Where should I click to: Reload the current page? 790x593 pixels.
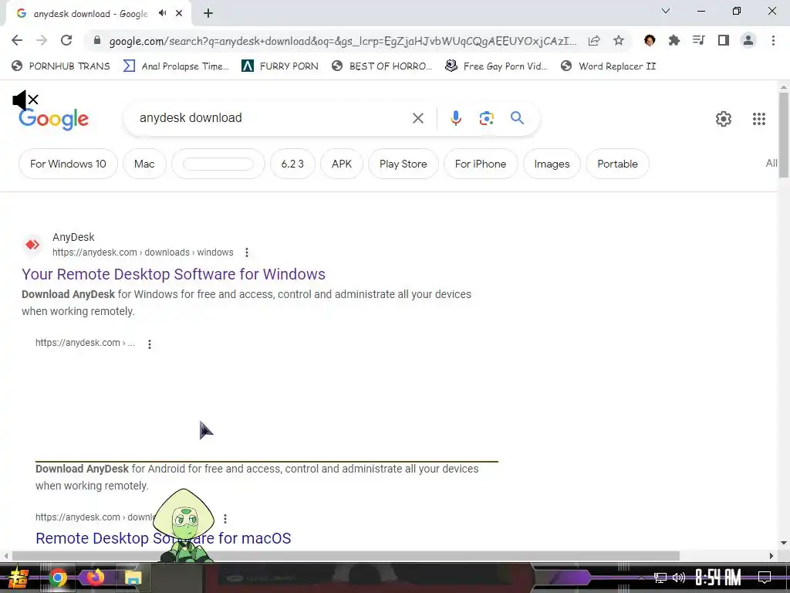(x=66, y=40)
